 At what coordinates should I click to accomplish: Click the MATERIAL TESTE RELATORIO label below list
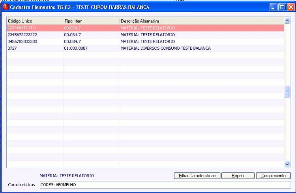[67, 176]
